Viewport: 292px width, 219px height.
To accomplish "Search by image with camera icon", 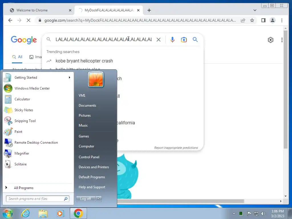I will coord(184,39).
